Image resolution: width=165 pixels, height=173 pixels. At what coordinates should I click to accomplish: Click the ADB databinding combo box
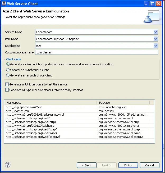(x=97, y=46)
